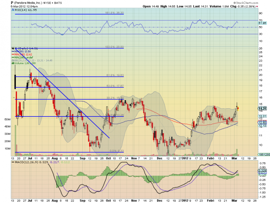Click the 161.8% Fibonacci level label
Viewport: 270px width, 203px height.
(114, 13)
